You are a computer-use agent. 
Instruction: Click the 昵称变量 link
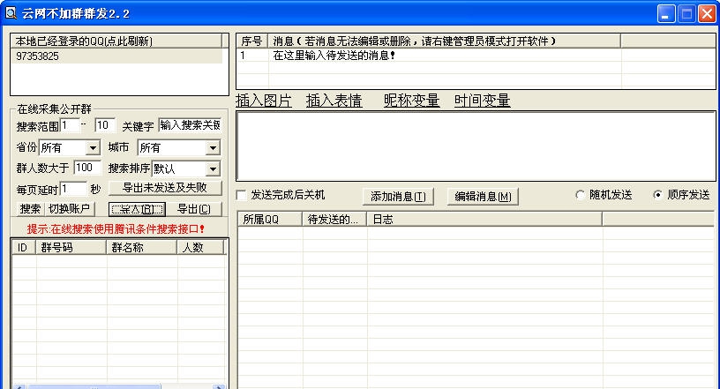(411, 101)
